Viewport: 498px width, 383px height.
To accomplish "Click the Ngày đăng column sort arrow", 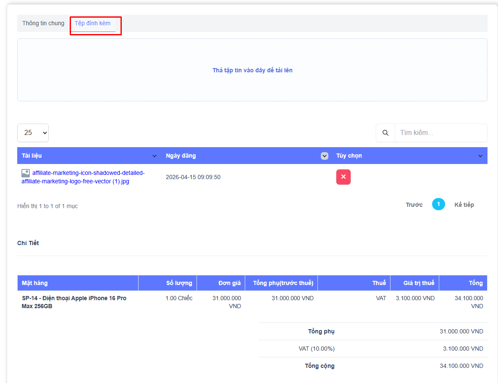I will [324, 156].
